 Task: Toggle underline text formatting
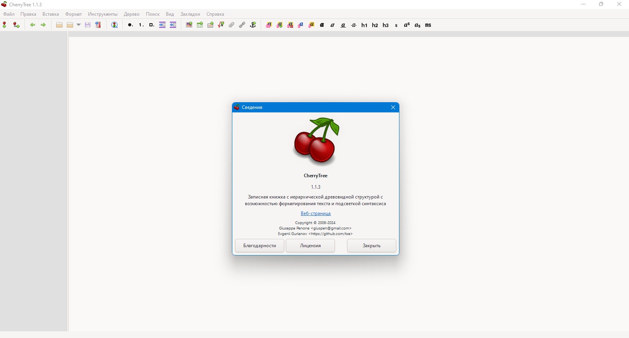pyautogui.click(x=343, y=25)
